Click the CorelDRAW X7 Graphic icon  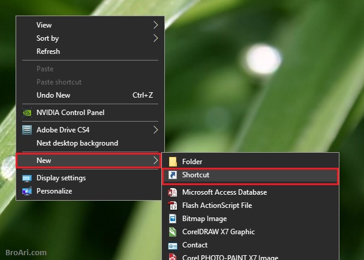173,232
